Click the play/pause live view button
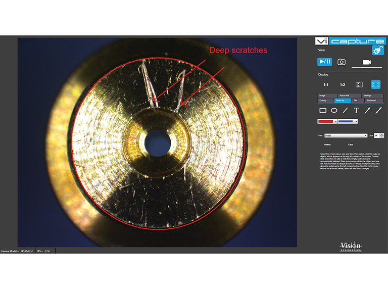The image size is (388, 289). click(x=324, y=62)
